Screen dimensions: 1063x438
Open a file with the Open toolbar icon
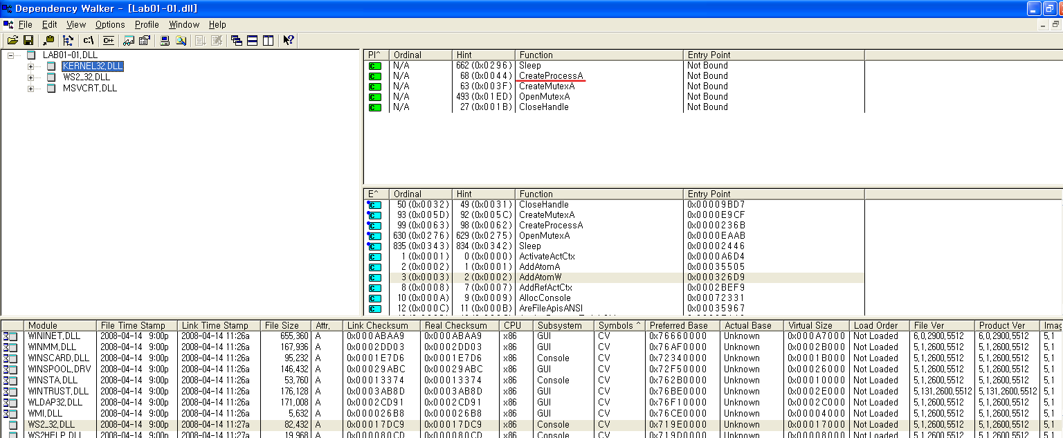[x=12, y=40]
